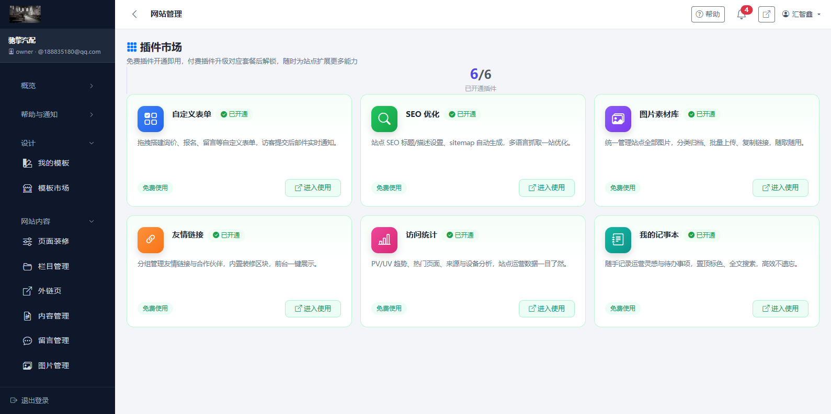Click the 图片素材库 card title
This screenshot has height=414, width=831.
(659, 114)
